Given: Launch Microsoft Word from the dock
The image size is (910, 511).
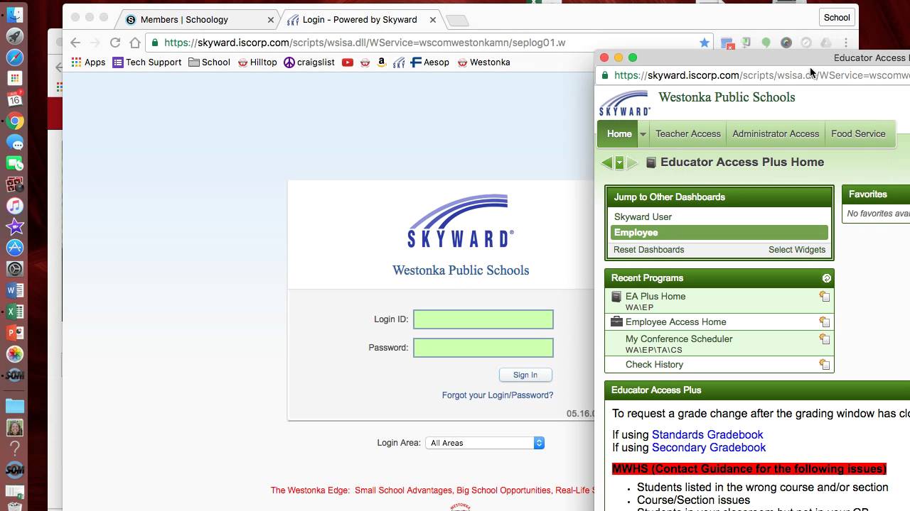Looking at the screenshot, I should (x=15, y=290).
